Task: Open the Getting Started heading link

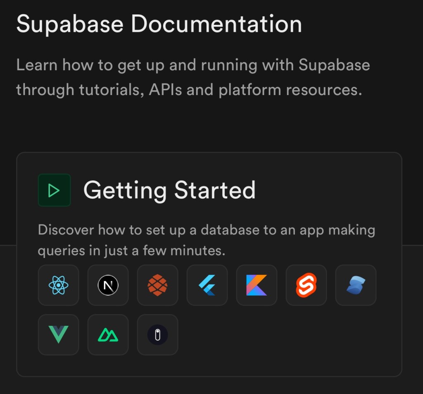Action: pos(169,190)
